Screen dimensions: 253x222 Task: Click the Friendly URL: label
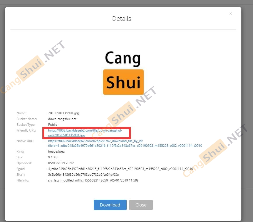[x=26, y=130]
